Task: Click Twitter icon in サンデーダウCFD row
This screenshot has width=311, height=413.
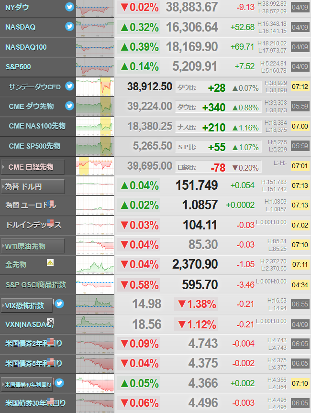Action: point(69,86)
